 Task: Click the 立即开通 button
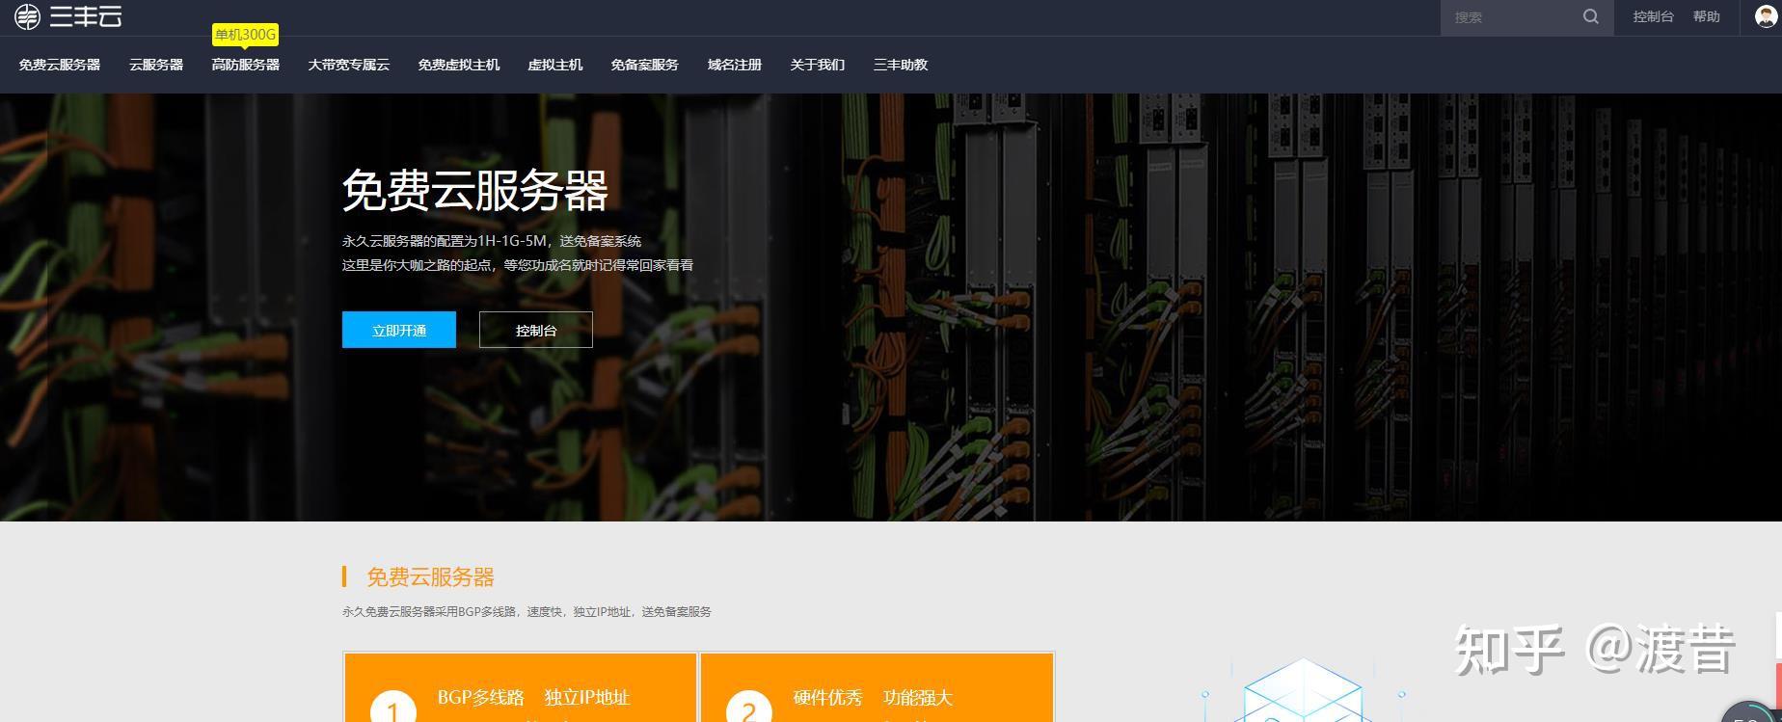(399, 330)
